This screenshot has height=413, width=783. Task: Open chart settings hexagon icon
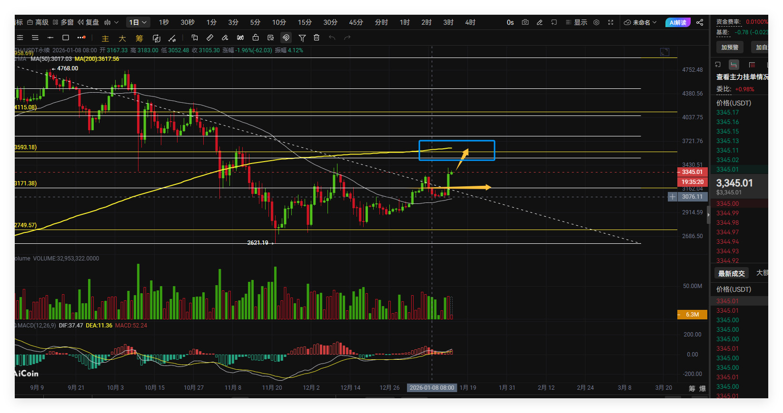(596, 22)
